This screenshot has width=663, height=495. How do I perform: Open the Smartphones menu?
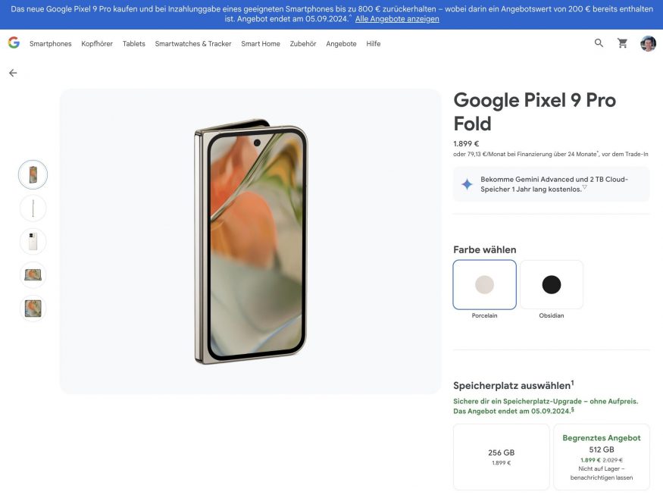(51, 44)
